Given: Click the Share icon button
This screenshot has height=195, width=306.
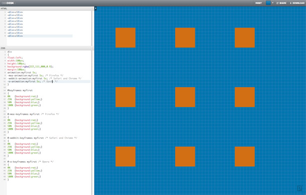Looking at the screenshot, I should pos(281,3).
